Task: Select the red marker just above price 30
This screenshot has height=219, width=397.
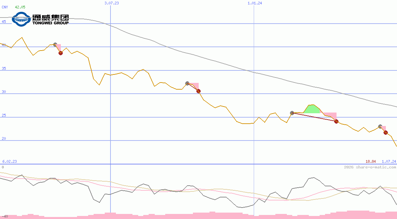Action: pyautogui.click(x=198, y=91)
